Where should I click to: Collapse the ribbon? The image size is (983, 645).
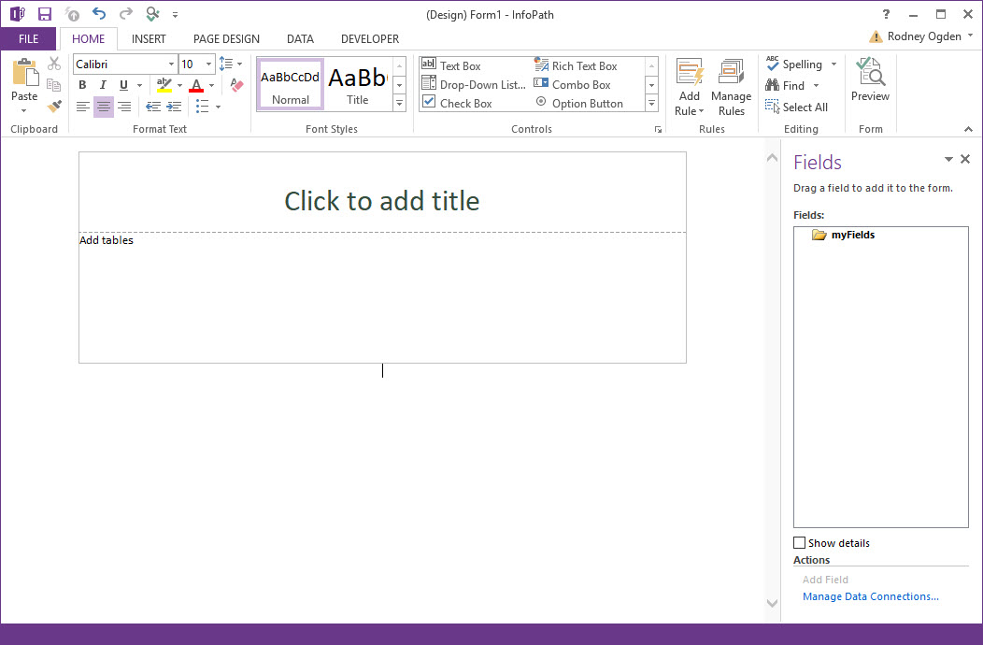pyautogui.click(x=969, y=129)
